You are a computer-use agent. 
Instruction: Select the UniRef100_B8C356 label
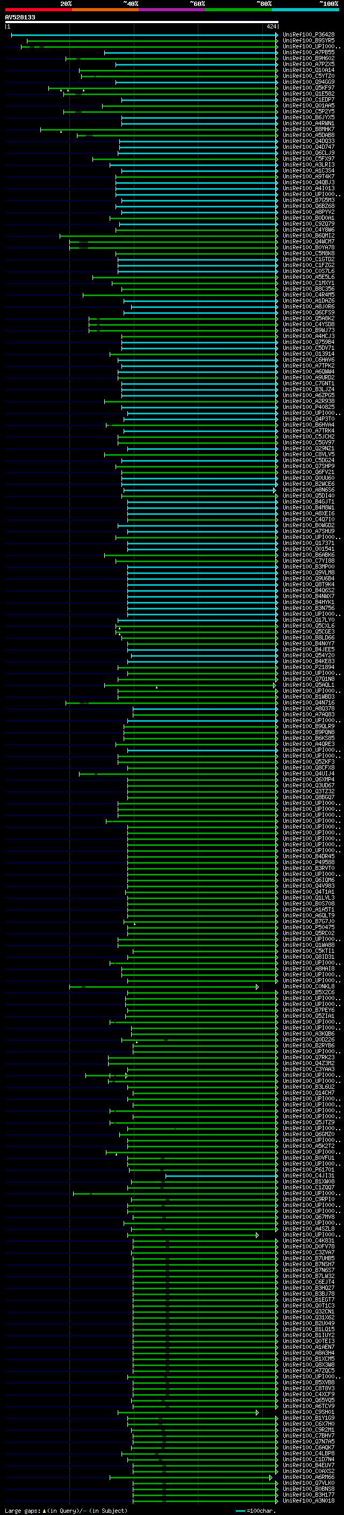309,289
